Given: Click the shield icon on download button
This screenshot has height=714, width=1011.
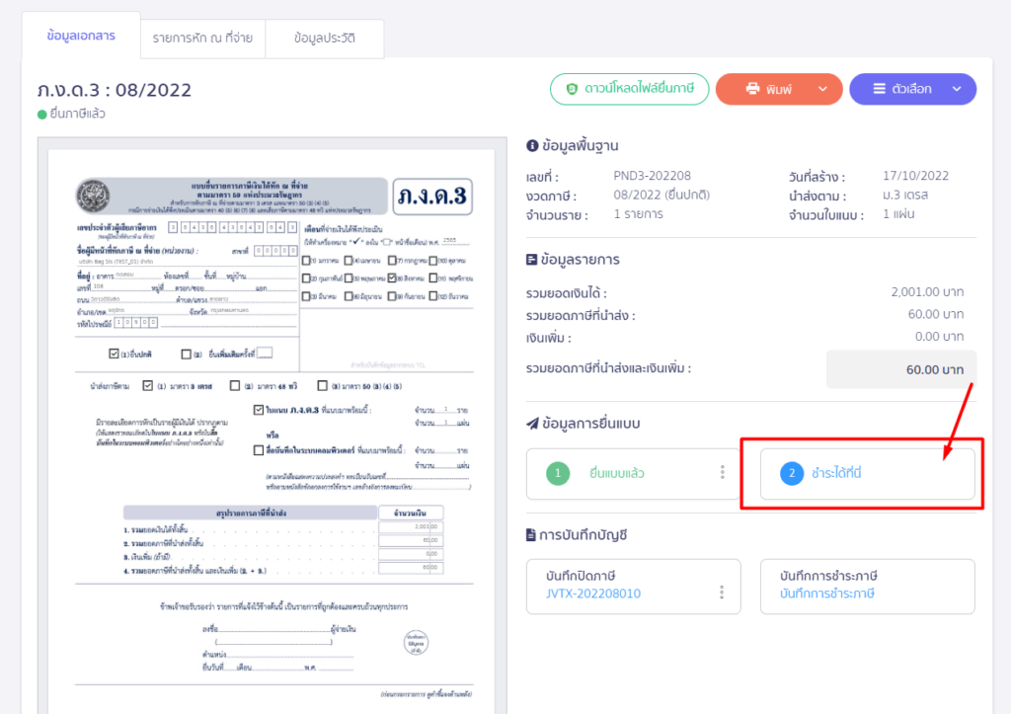Looking at the screenshot, I should 572,89.
